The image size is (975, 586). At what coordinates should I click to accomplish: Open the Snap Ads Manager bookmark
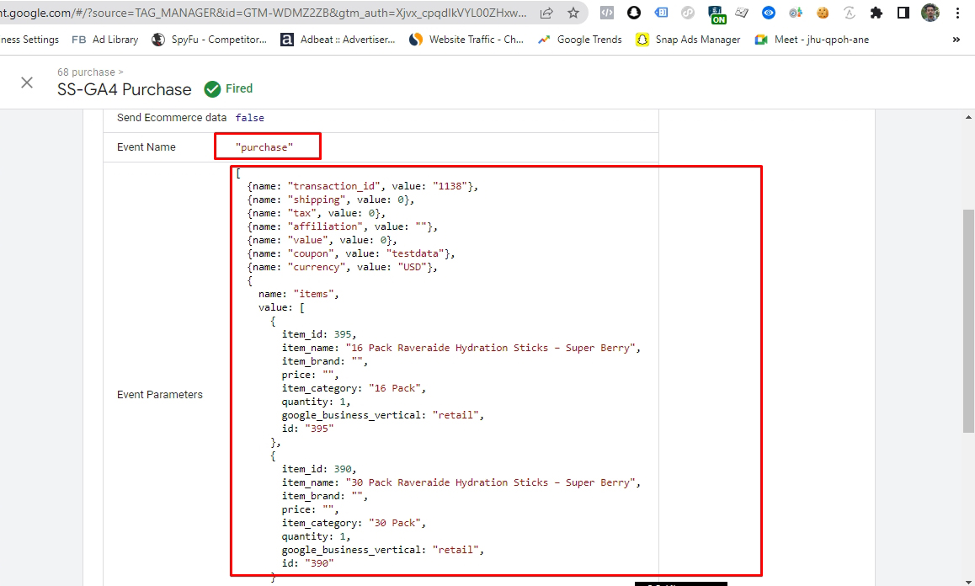[688, 40]
